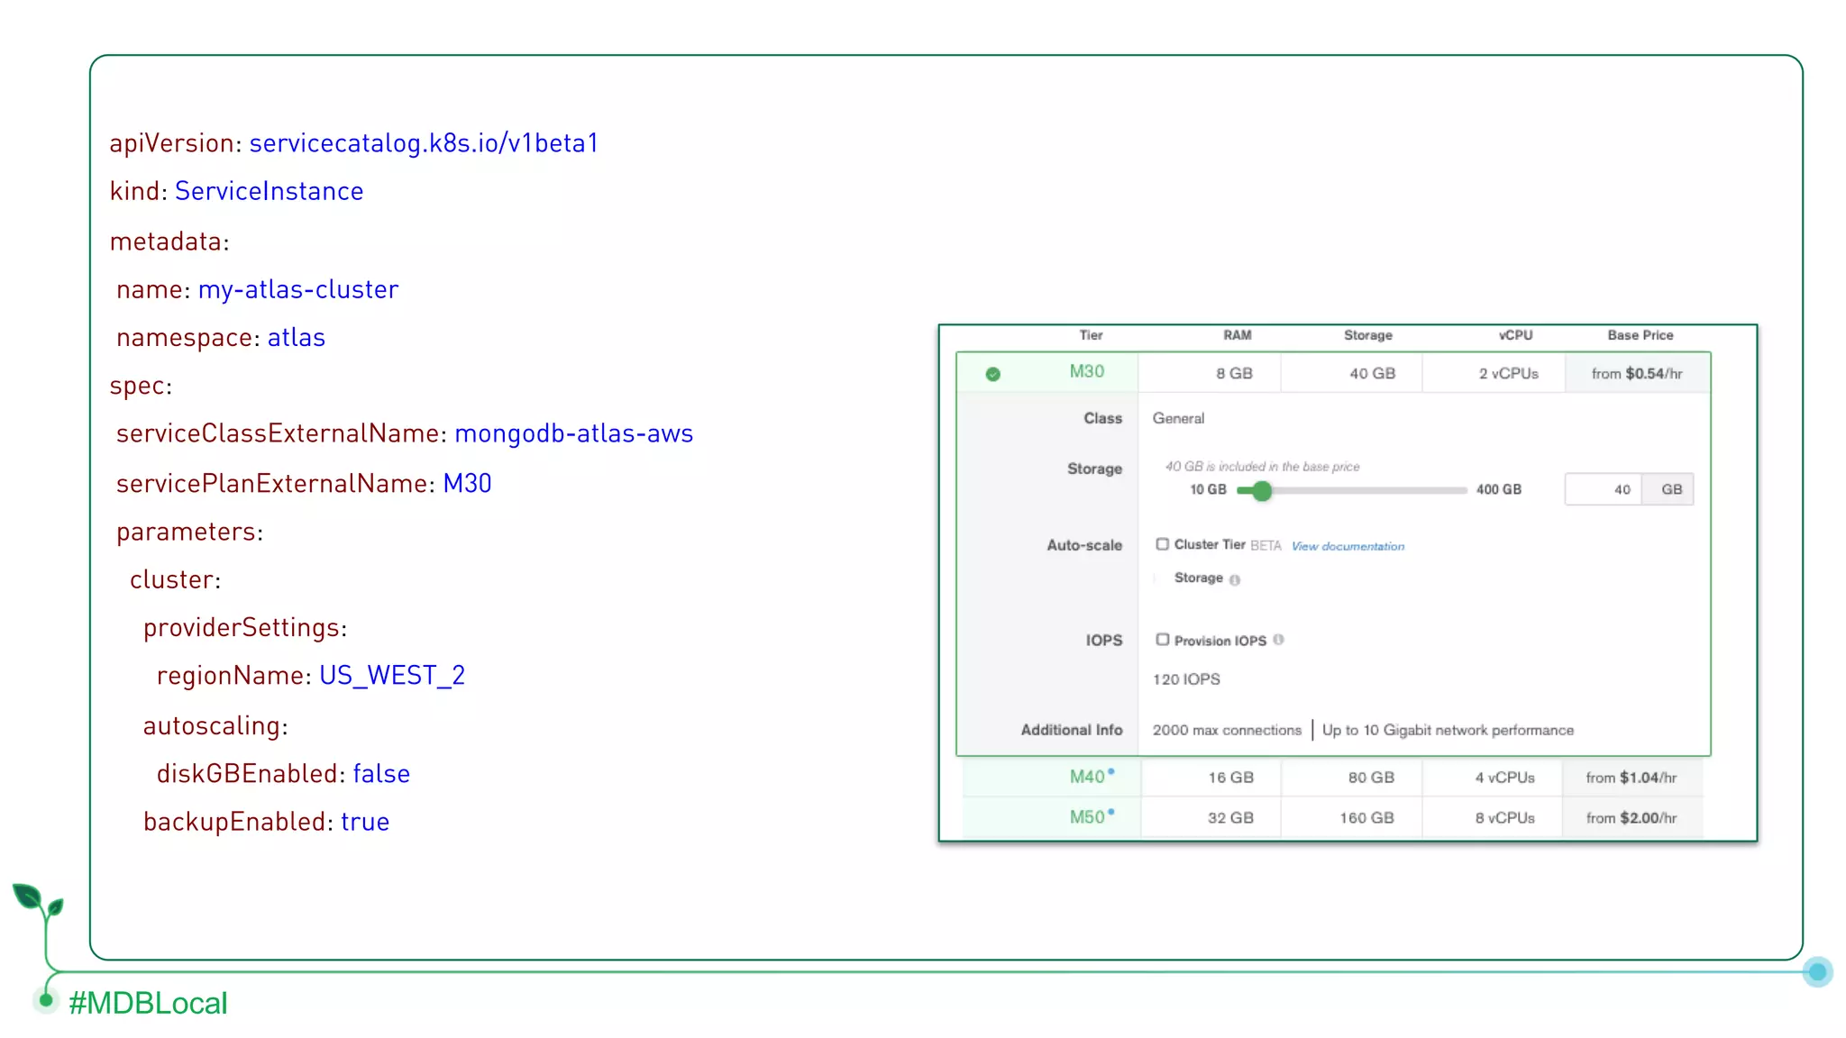Image resolution: width=1846 pixels, height=1038 pixels.
Task: Click the green checkmark beside M30
Action: point(992,374)
